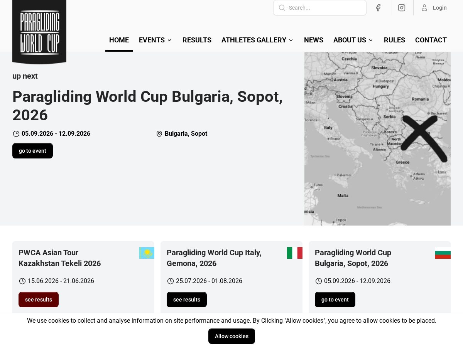The image size is (463, 347).
Task: See results for Kazakhstan Tekeli event
Action: 39,300
